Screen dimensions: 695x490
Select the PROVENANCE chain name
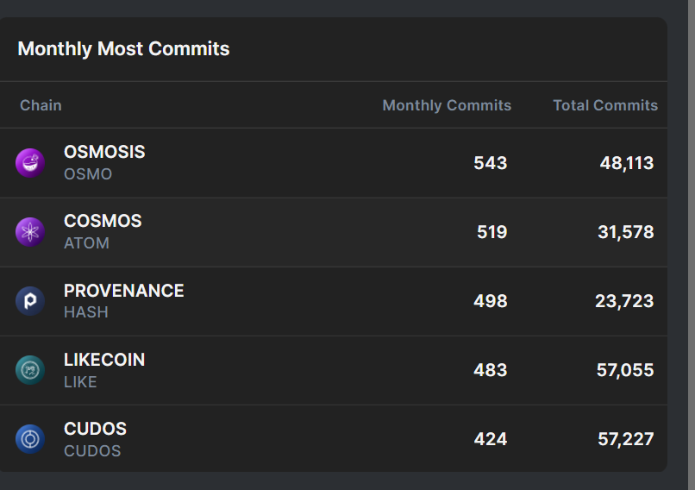(123, 290)
